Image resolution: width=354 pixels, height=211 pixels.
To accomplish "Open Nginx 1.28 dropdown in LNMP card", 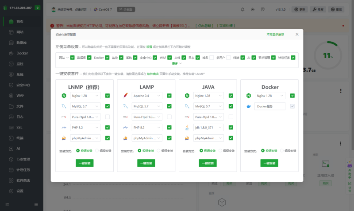I will coord(85,96).
